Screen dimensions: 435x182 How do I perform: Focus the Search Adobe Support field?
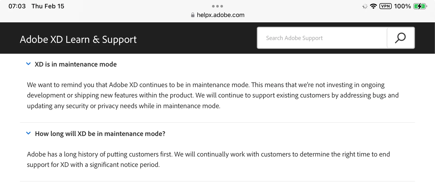coord(322,38)
